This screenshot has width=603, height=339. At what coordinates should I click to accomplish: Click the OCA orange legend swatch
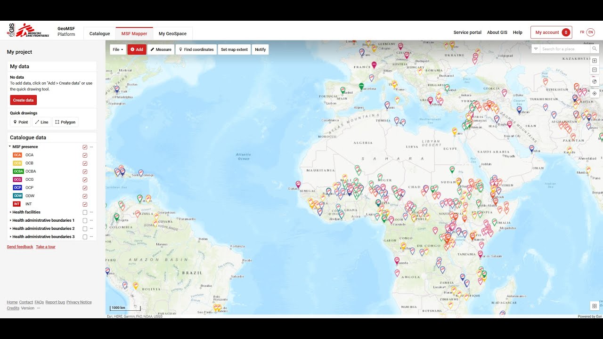17,155
